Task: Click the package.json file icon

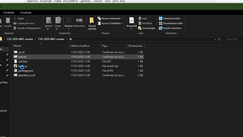Action: pos(16,71)
